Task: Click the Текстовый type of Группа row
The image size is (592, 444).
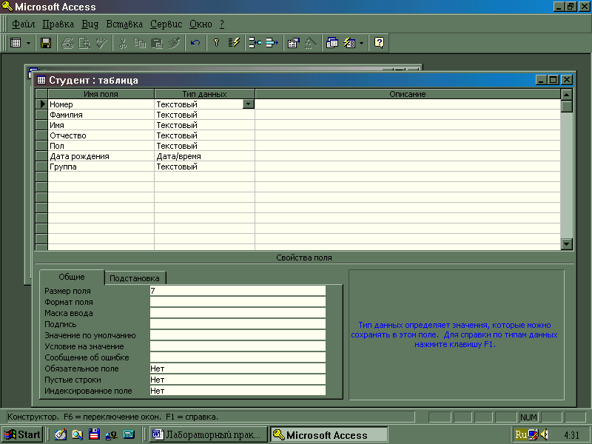Action: coord(204,166)
